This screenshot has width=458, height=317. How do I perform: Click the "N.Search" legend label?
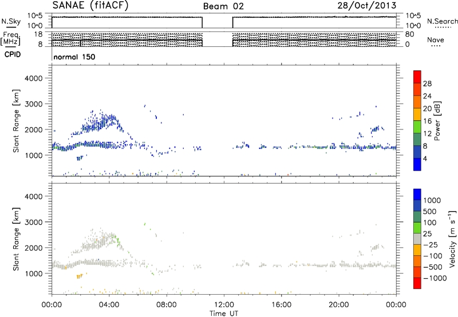pos(442,21)
